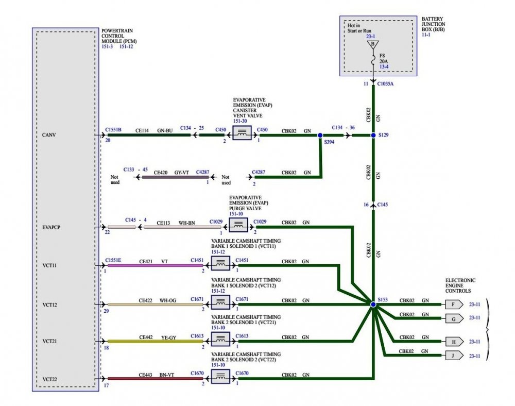Open the 151-3 reference under PCM

pos(108,47)
